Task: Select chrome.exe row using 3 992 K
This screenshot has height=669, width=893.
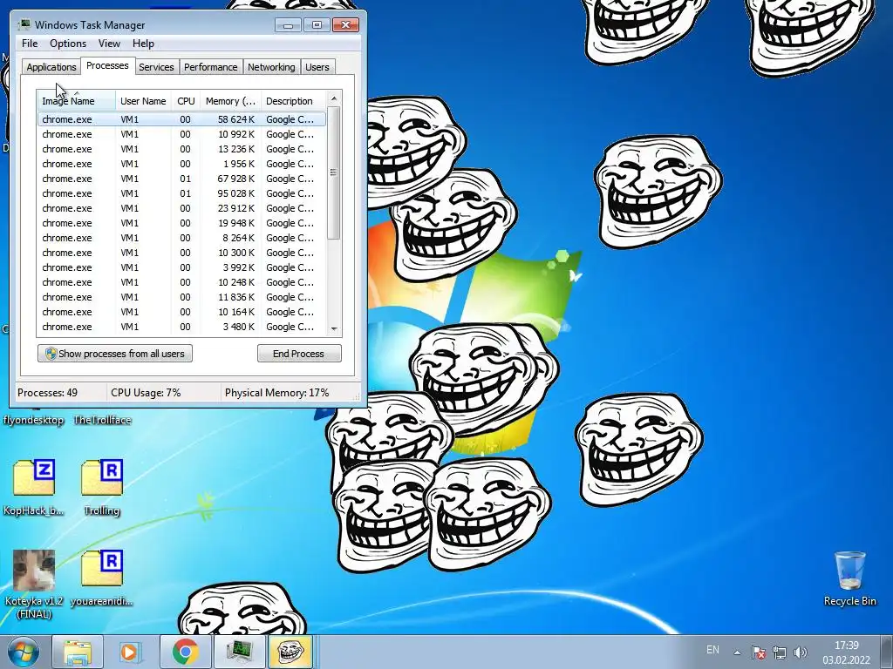Action: [x=181, y=267]
